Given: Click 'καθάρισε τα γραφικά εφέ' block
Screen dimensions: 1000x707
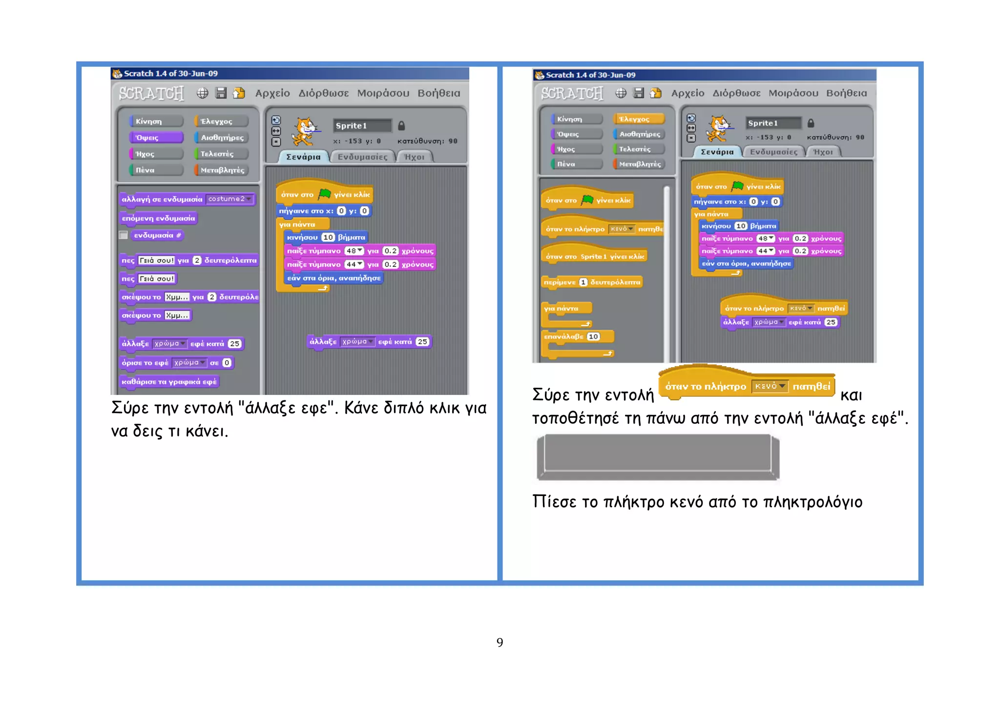Looking at the screenshot, I should [169, 381].
